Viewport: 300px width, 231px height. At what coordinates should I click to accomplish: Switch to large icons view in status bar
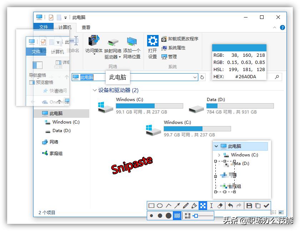point(281,212)
